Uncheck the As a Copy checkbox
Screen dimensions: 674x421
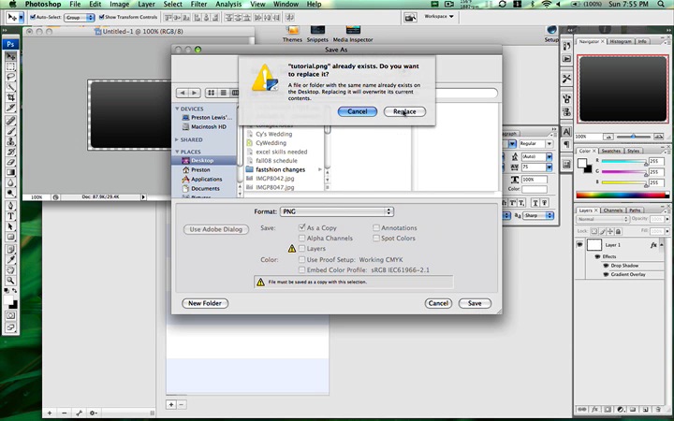(x=301, y=227)
